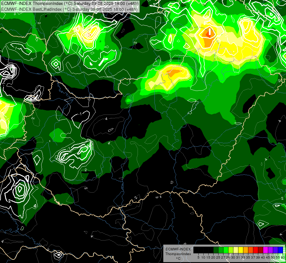Pick the orange-red 35–37 legend swatch
The height and width of the screenshot is (263, 286).
pyautogui.click(x=251, y=250)
